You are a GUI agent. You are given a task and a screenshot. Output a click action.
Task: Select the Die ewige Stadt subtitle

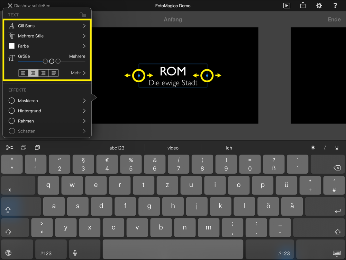[173, 83]
